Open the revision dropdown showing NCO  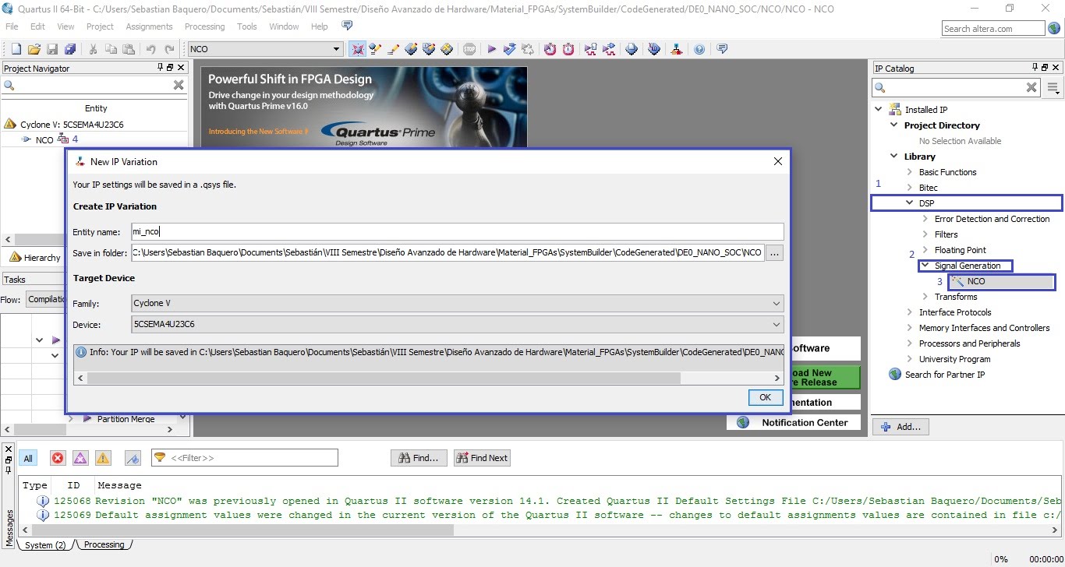[265, 49]
